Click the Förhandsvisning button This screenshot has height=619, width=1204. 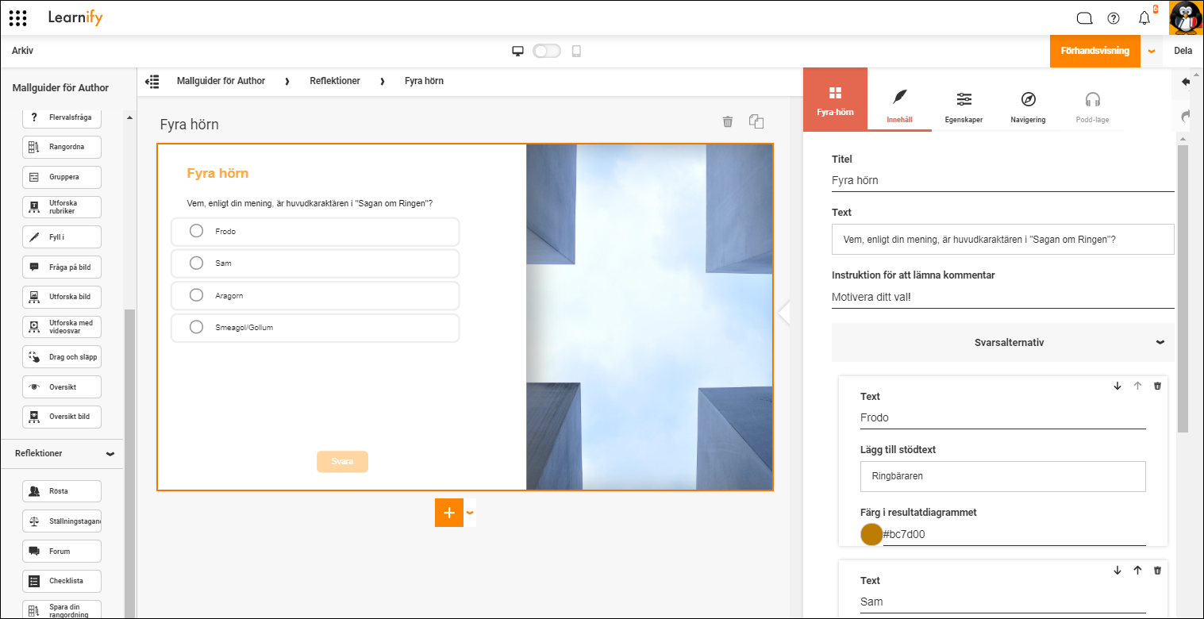[1094, 51]
